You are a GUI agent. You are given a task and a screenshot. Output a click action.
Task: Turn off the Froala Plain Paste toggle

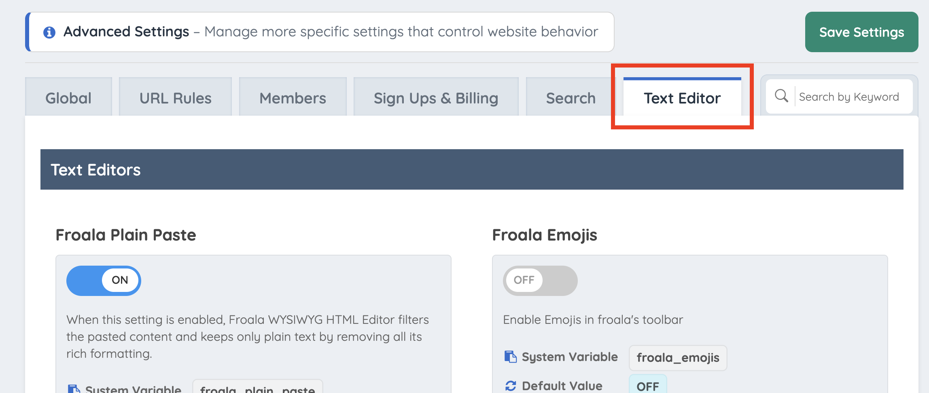tap(104, 281)
